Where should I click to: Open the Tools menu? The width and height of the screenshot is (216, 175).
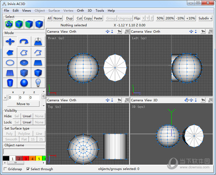[x=100, y=11]
